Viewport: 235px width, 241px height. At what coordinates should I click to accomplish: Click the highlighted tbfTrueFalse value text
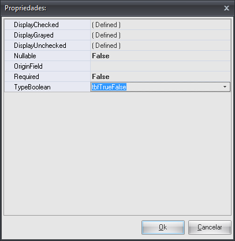[109, 87]
